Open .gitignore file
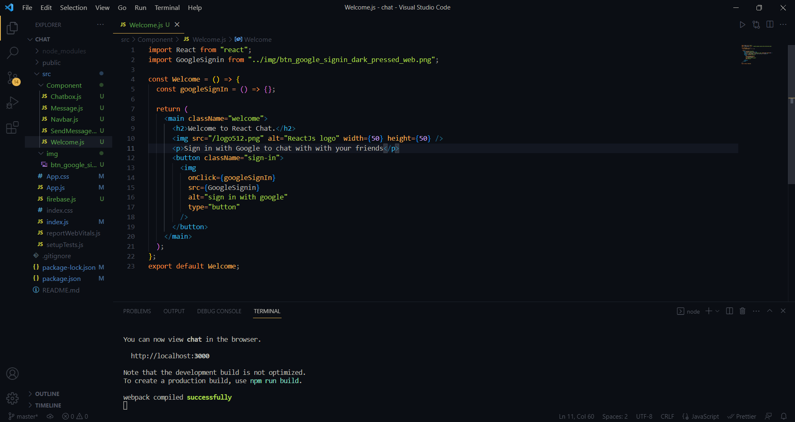The image size is (795, 422). (68, 256)
